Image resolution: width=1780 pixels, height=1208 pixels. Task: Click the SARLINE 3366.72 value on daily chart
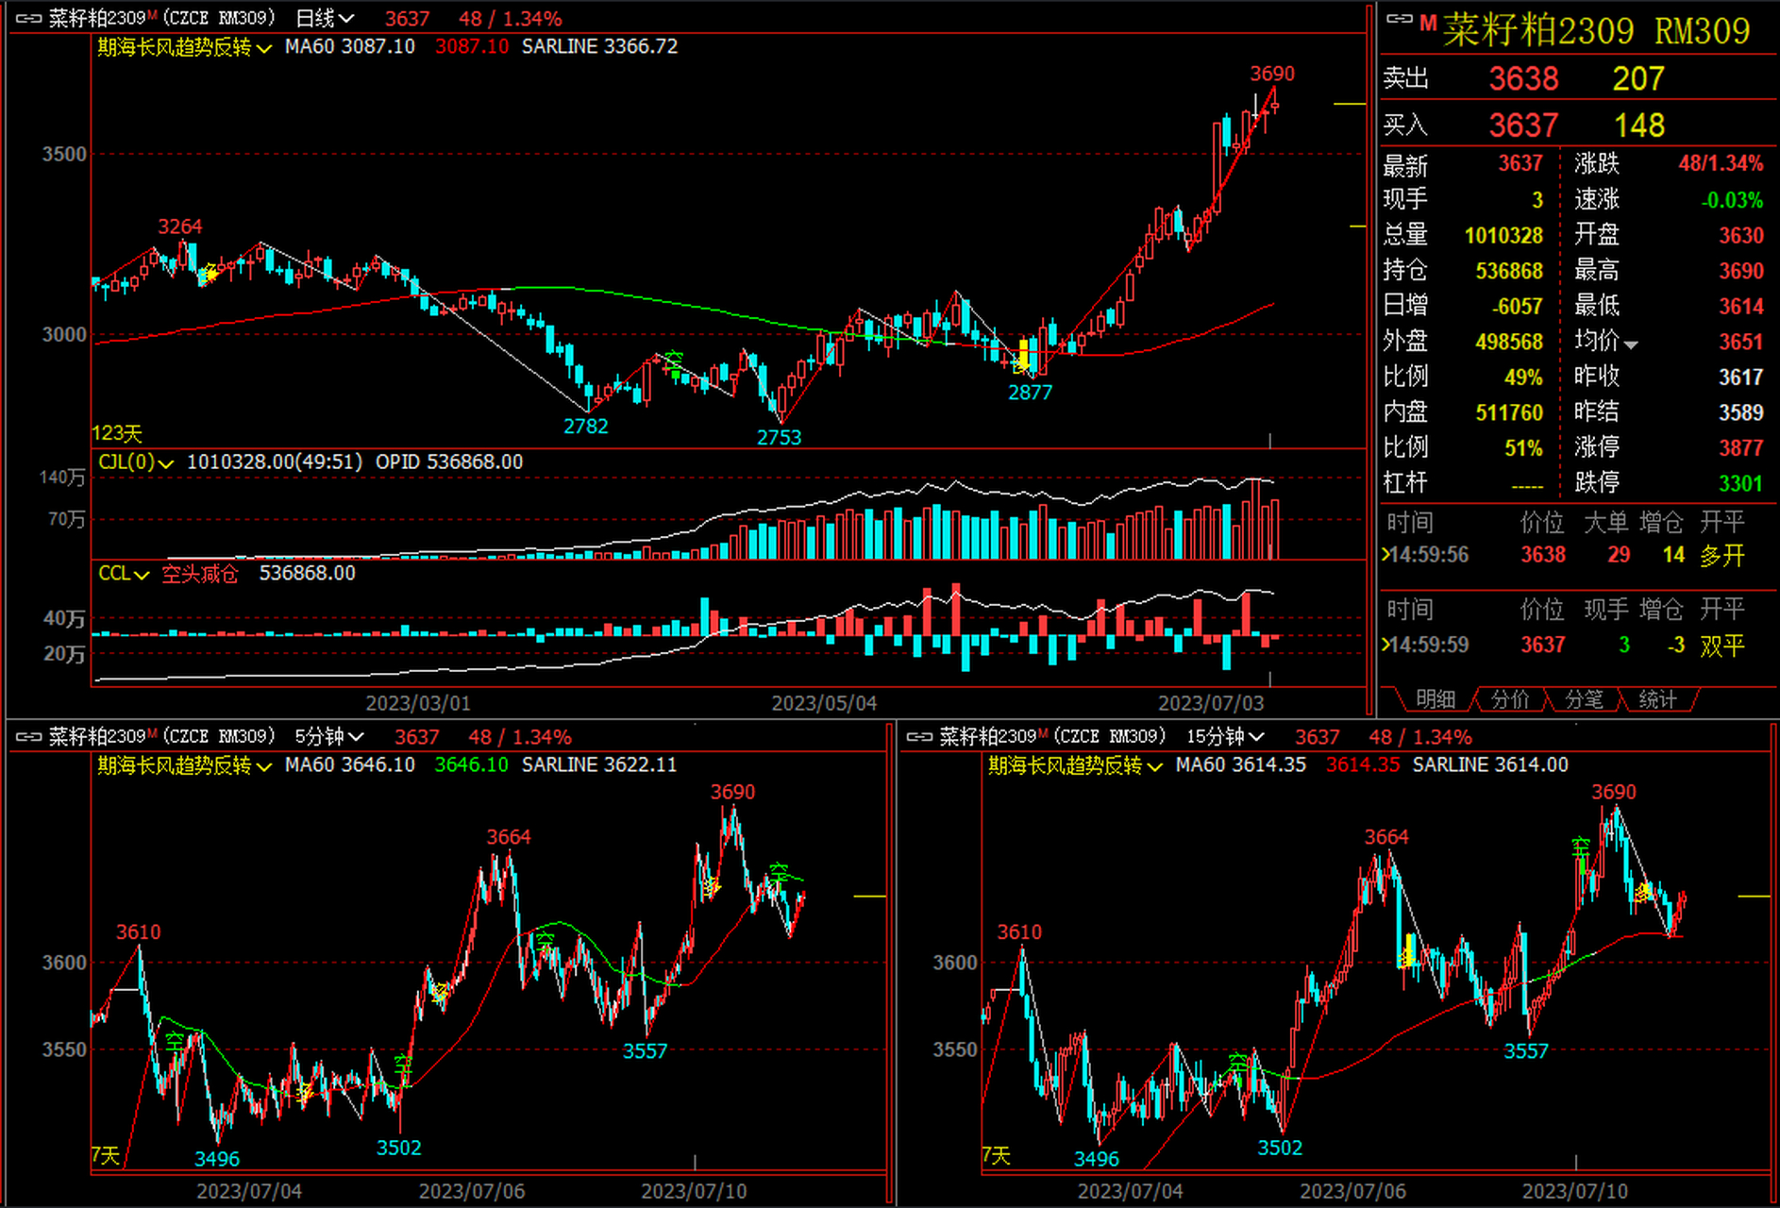[x=599, y=47]
